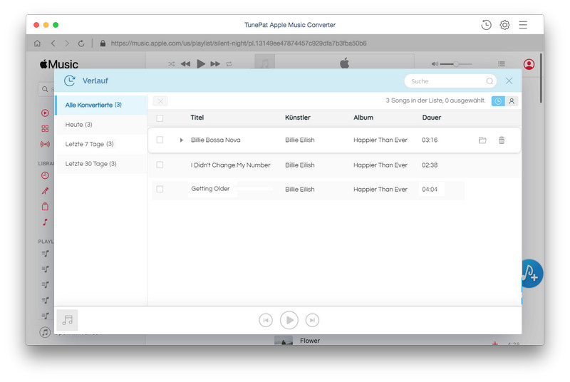The height and width of the screenshot is (382, 570).
Task: Select the I Didn't Change My Number title
Action: pos(230,165)
